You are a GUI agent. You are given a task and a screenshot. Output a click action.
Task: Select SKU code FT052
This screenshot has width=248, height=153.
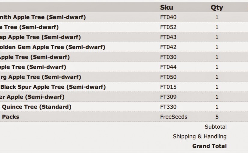pos(168,27)
